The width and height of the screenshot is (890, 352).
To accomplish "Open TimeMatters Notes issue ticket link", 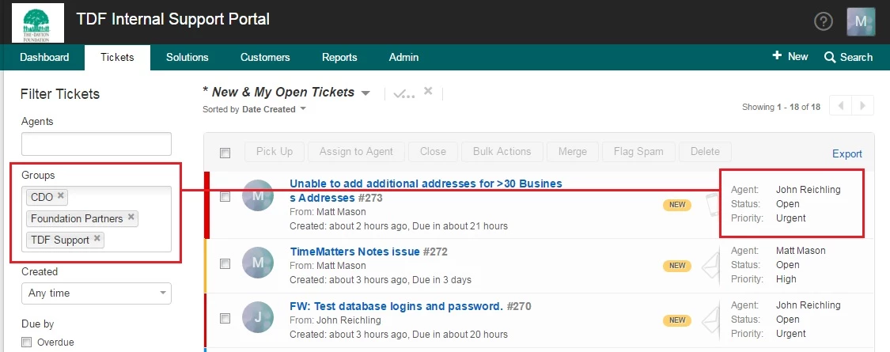I will point(354,252).
